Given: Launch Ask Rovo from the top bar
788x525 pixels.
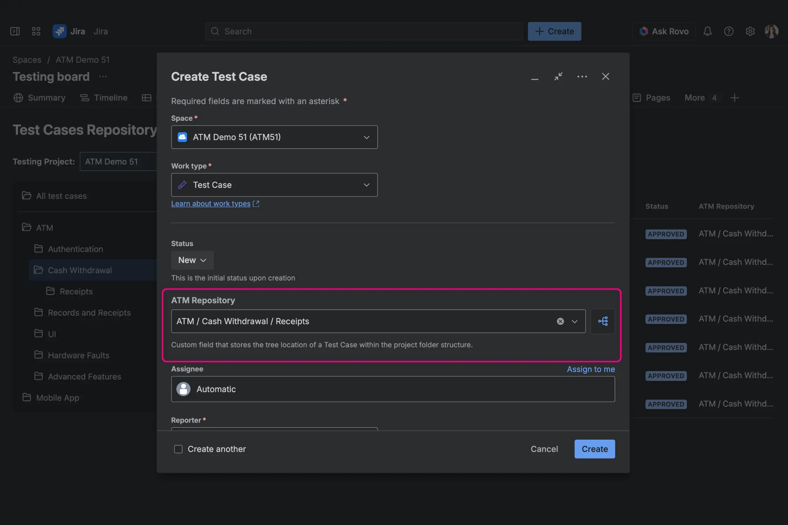Looking at the screenshot, I should (664, 31).
